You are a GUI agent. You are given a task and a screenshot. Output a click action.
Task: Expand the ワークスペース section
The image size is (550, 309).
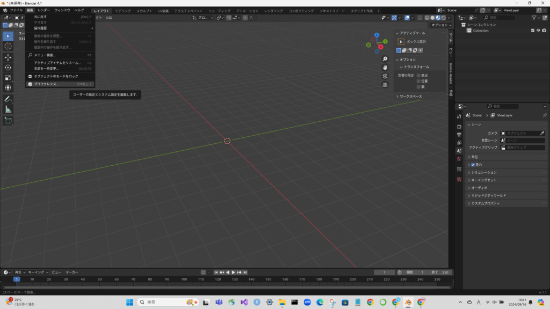point(410,97)
